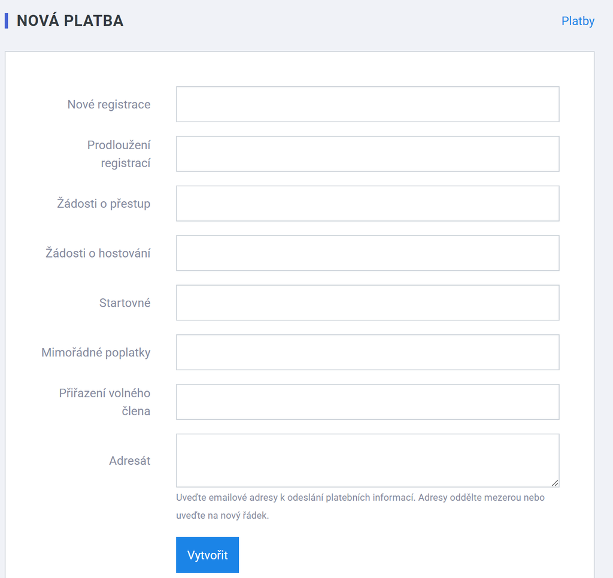Image resolution: width=613 pixels, height=578 pixels.
Task: Focus the Adresát text area
Action: coord(368,460)
